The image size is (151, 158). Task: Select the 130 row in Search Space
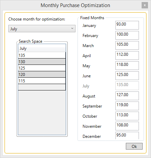click(x=42, y=62)
